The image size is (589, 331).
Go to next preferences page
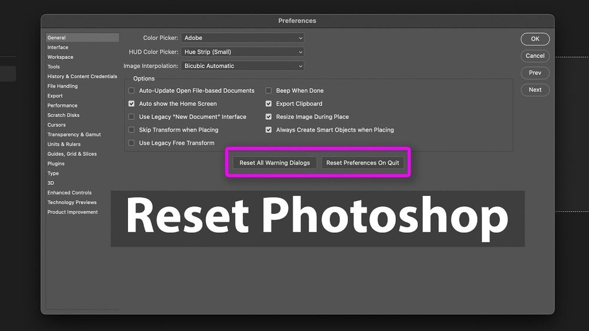coord(535,90)
